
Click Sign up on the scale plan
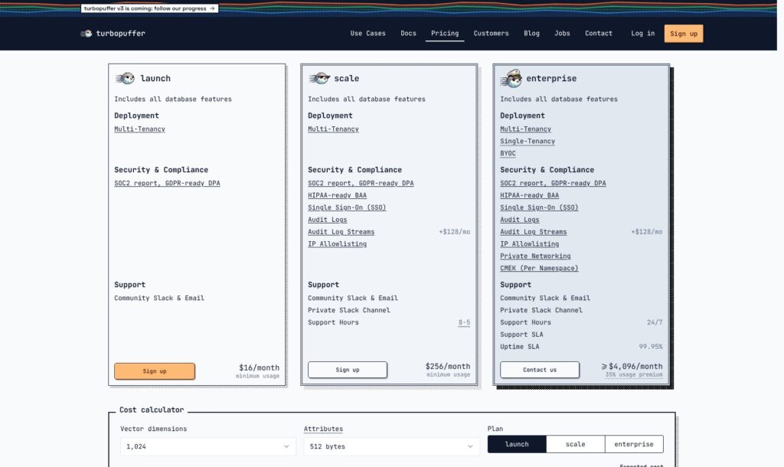click(348, 370)
